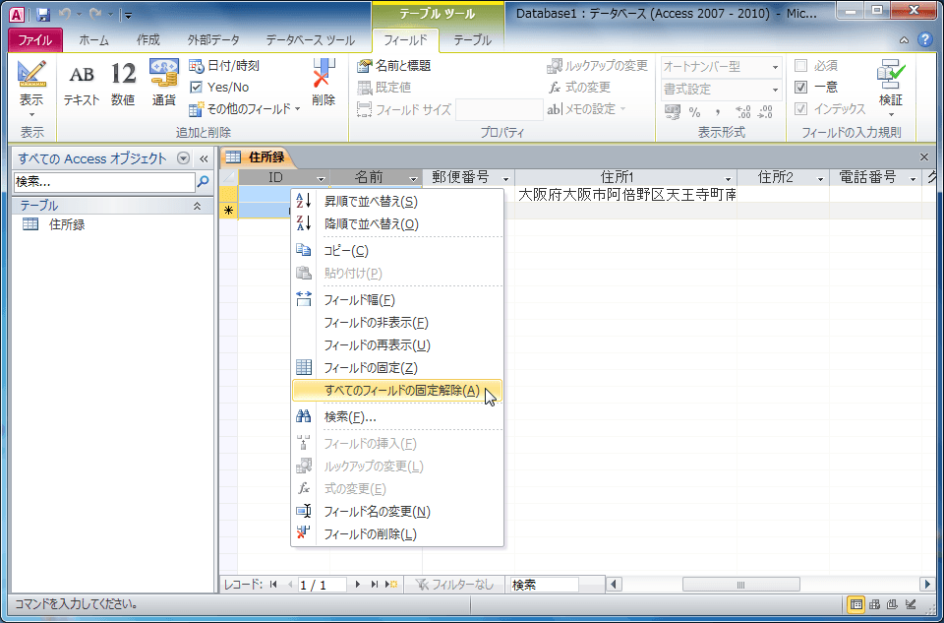944x623 pixels.
Task: Collapse navigation pane shutter bar
Action: pos(204,158)
